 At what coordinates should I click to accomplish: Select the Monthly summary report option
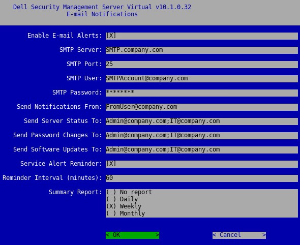click(125, 213)
